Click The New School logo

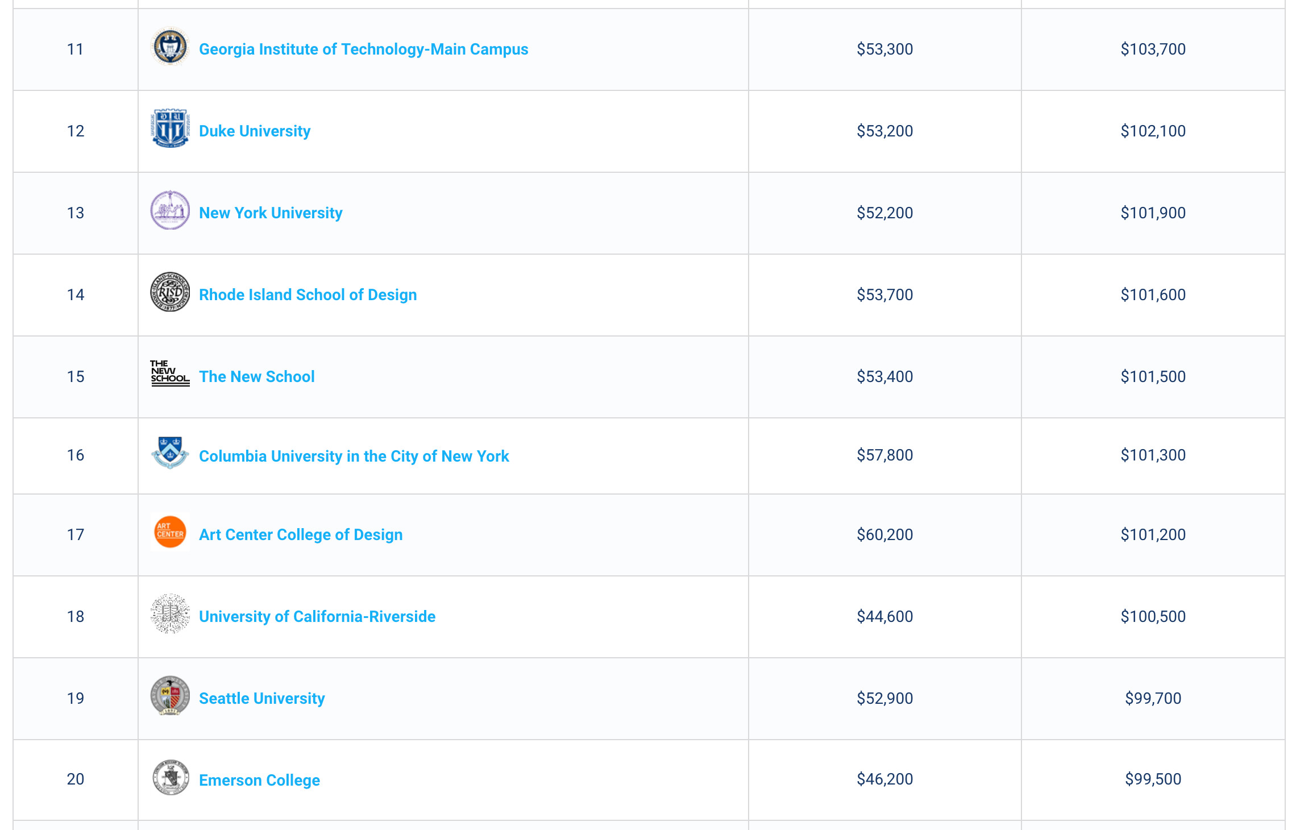click(170, 374)
